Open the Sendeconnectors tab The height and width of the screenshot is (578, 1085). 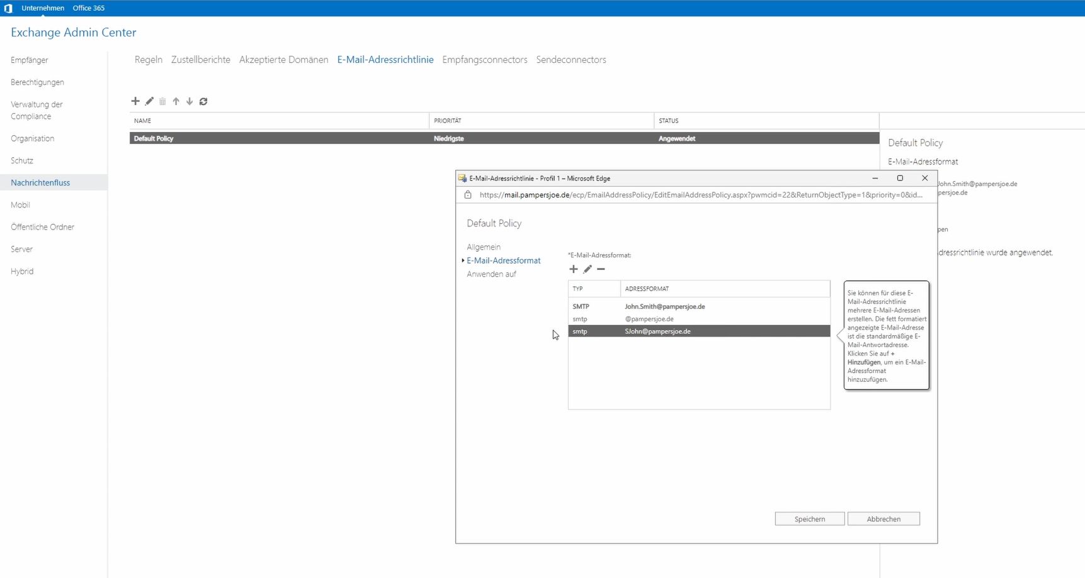tap(571, 60)
